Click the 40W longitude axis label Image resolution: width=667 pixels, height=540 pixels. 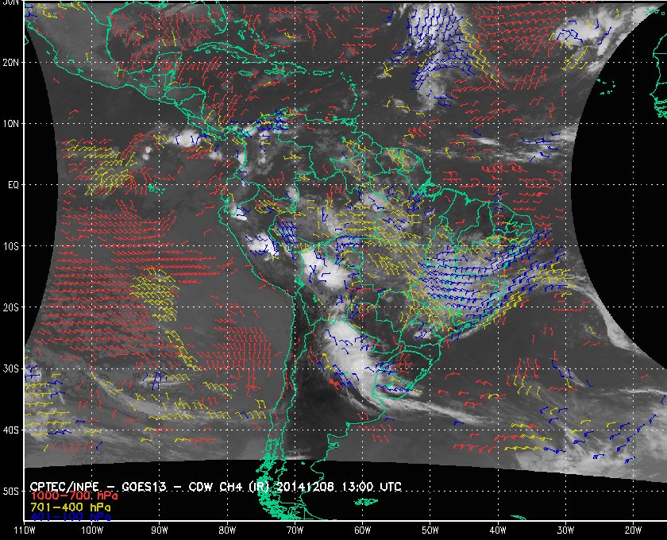point(498,530)
